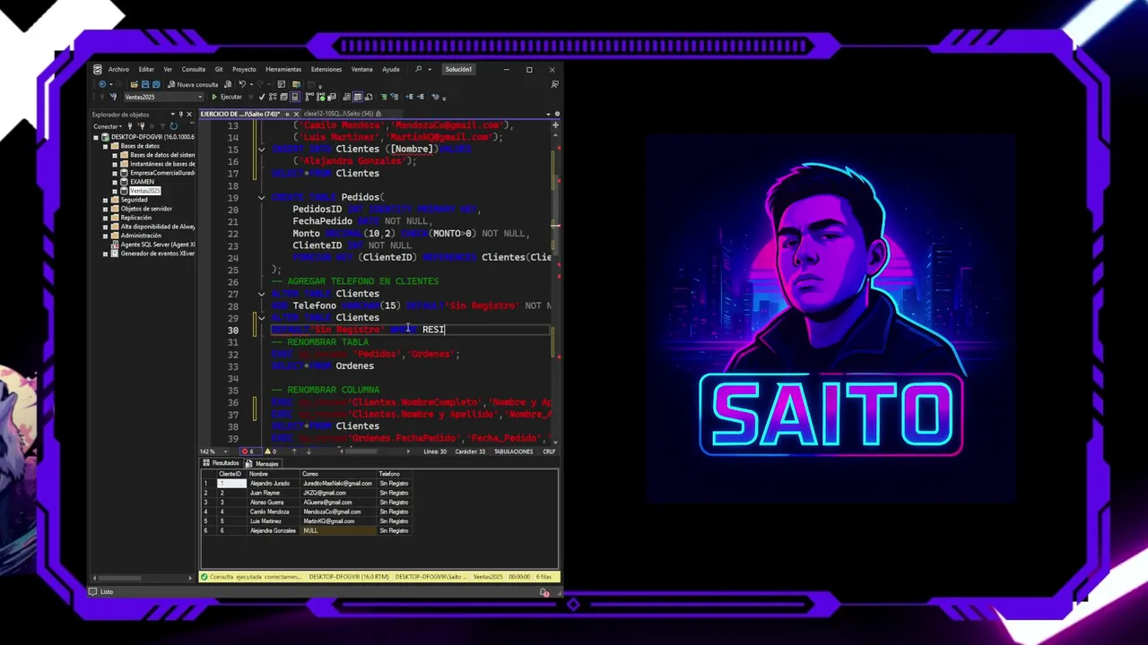1148x645 pixels.
Task: Open the Object Explorer window options arrow
Action: point(172,115)
